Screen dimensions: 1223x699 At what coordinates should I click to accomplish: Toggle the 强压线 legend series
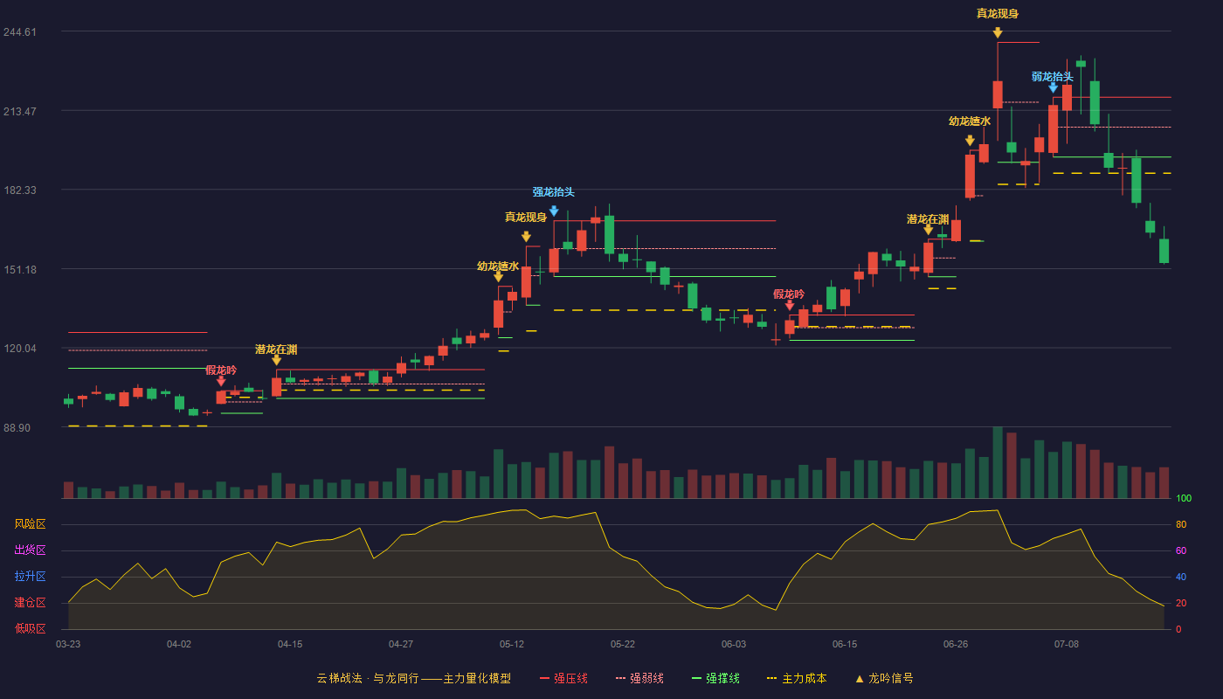coord(563,678)
